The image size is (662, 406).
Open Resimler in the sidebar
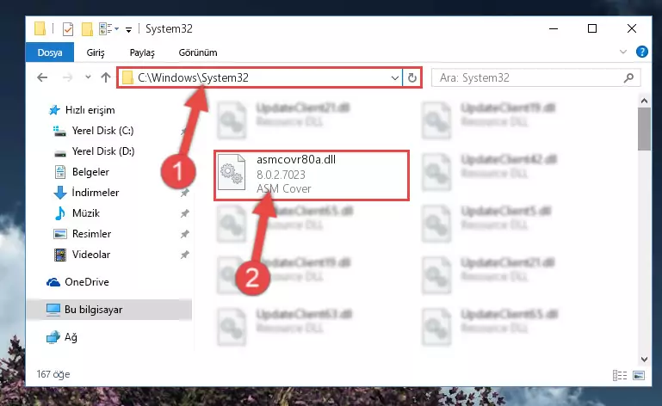point(91,234)
